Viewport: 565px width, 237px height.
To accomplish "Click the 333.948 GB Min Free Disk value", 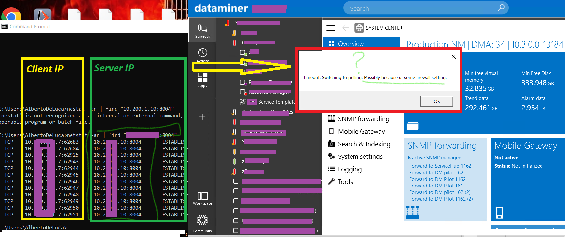I will pos(538,83).
